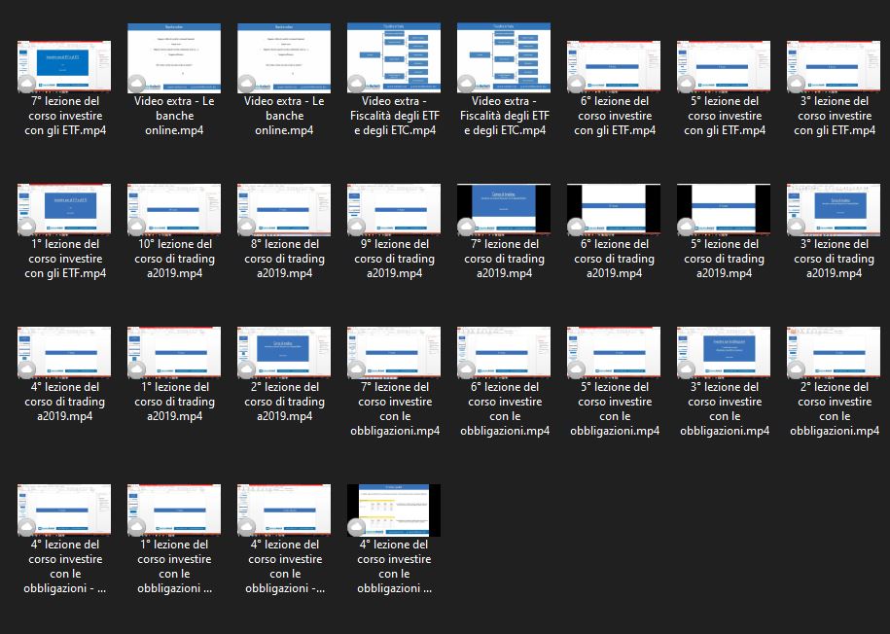Click the 3° lezione ETF file name
The image size is (890, 634).
pos(834,116)
